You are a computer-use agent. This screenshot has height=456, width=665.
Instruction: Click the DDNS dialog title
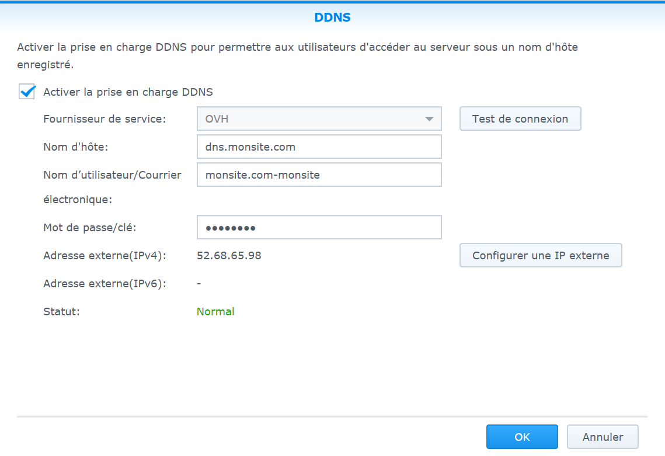pos(333,18)
